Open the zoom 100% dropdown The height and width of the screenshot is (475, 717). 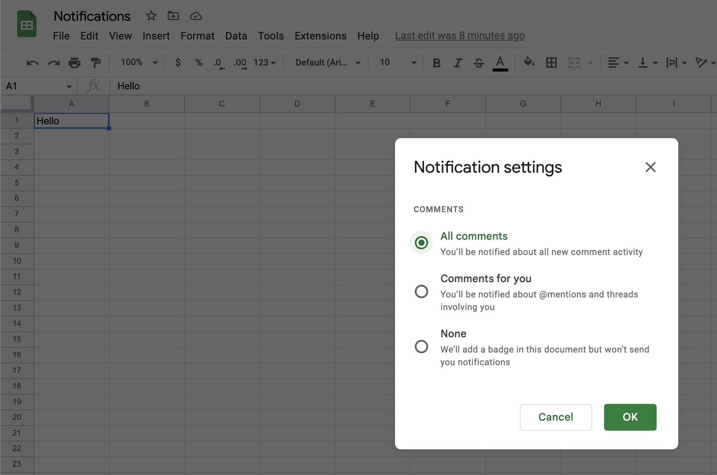coord(139,63)
